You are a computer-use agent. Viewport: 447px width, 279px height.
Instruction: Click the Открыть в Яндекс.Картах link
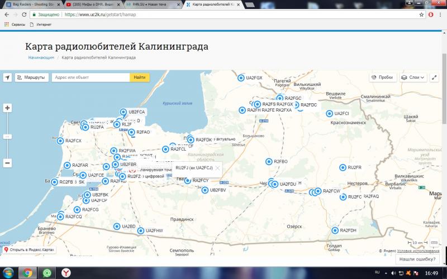(x=29, y=249)
